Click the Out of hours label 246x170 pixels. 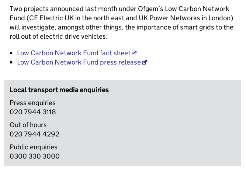[28, 125]
